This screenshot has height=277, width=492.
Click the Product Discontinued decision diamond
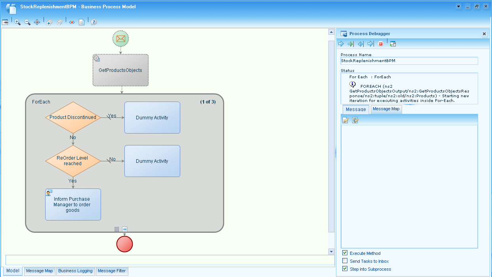[x=73, y=117]
